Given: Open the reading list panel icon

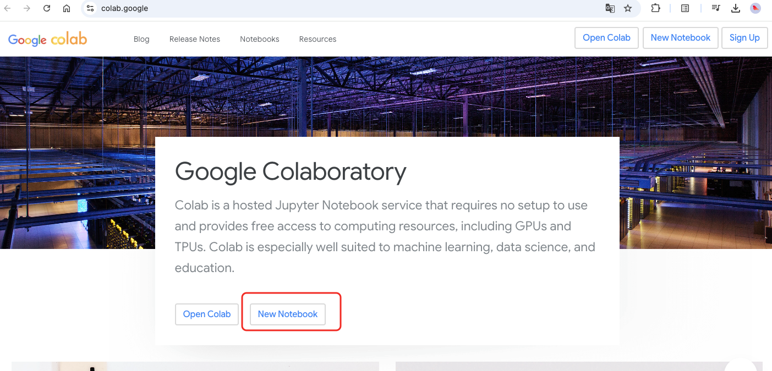Looking at the screenshot, I should click(685, 8).
